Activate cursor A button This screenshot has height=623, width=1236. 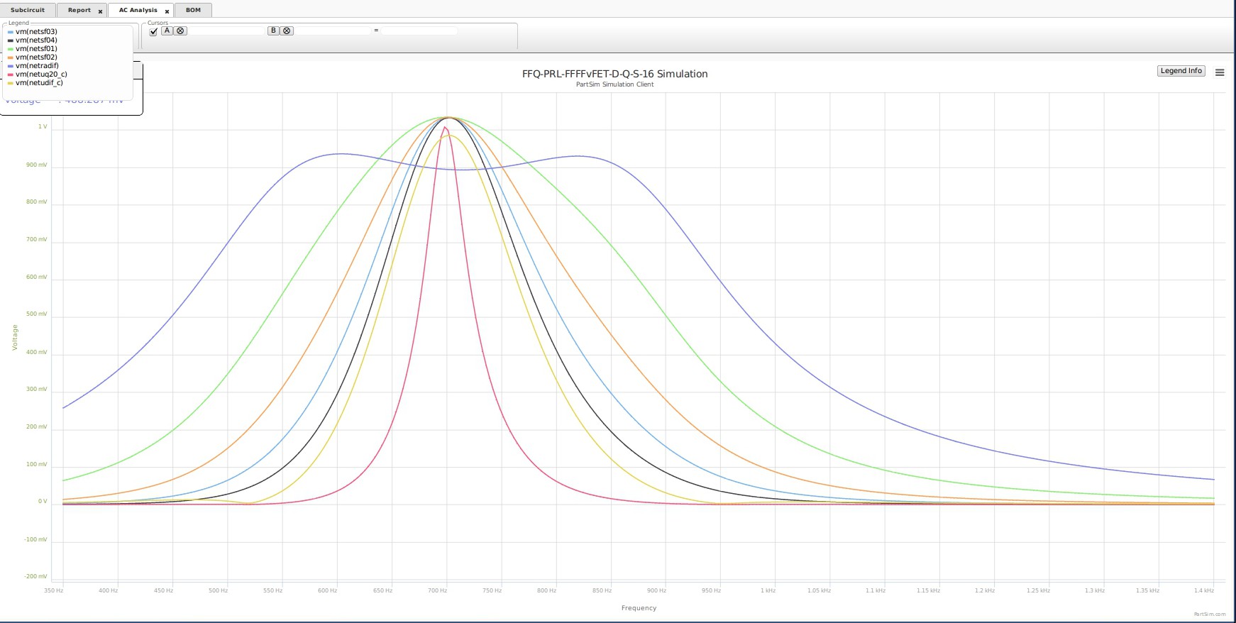coord(167,31)
